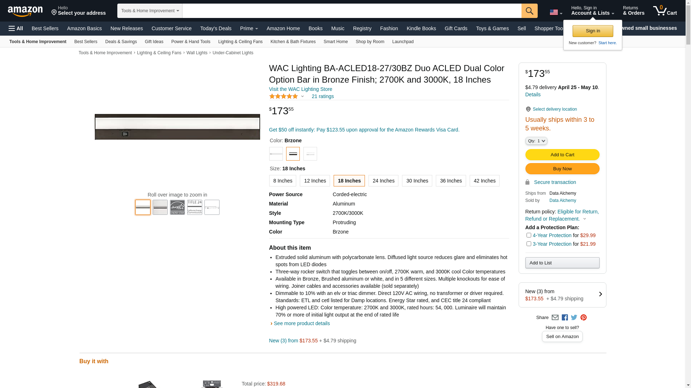The width and height of the screenshot is (691, 388).
Task: Click the search magnifying glass button
Action: [x=529, y=11]
